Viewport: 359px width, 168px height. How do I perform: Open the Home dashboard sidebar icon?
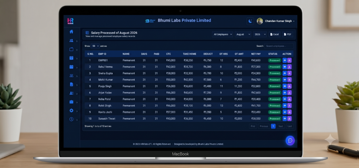[71, 32]
